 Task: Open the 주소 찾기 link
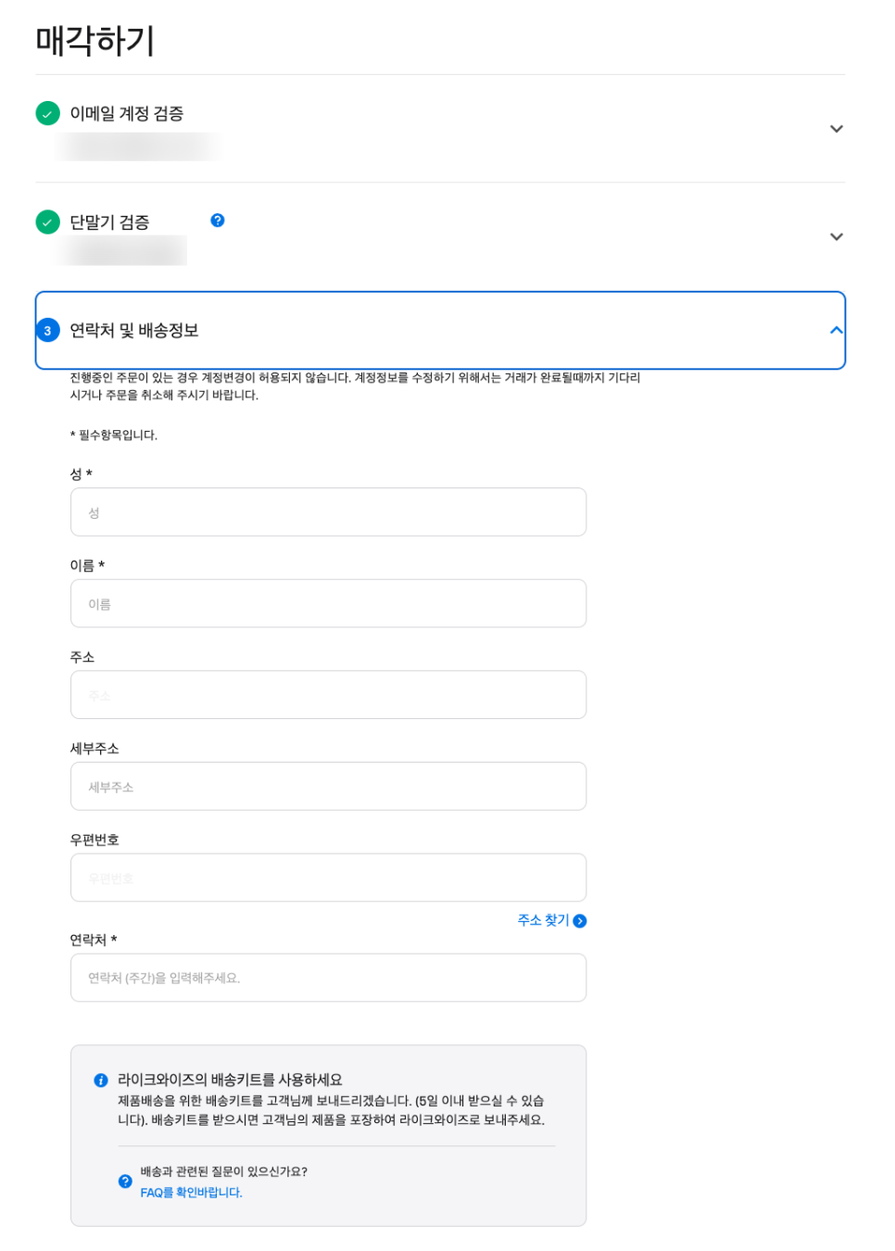[543, 920]
